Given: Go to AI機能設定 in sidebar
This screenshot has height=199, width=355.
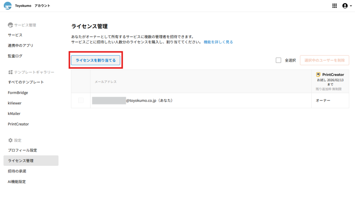Looking at the screenshot, I should pos(17,182).
